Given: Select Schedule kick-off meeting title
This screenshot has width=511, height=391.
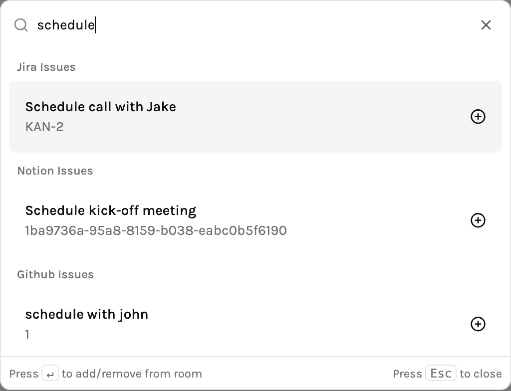Looking at the screenshot, I should tap(111, 210).
